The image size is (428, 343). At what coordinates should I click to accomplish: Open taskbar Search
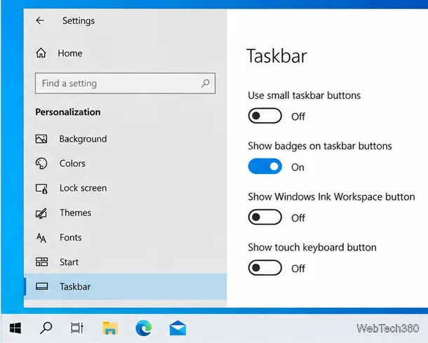(46, 328)
